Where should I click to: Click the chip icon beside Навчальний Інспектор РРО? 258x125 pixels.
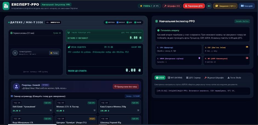point(157,21)
